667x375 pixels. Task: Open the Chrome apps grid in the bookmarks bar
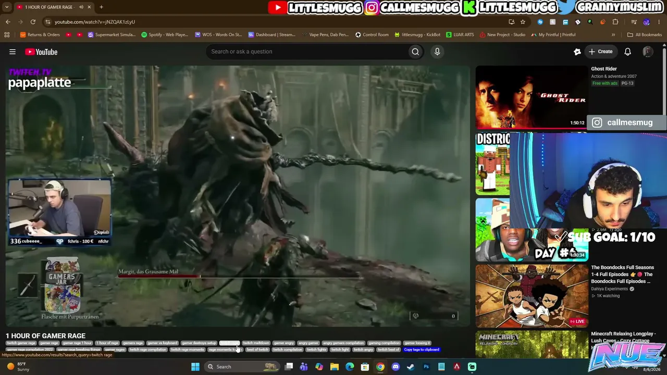7,35
